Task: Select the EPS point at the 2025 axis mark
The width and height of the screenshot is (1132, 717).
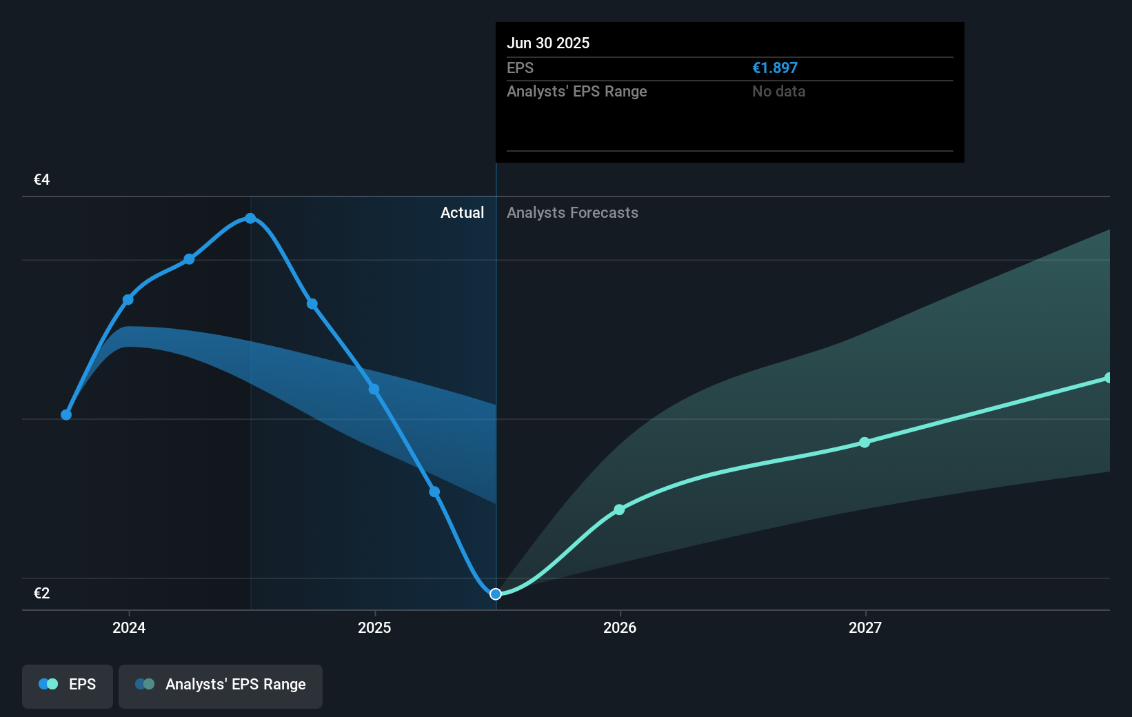Action: 374,390
